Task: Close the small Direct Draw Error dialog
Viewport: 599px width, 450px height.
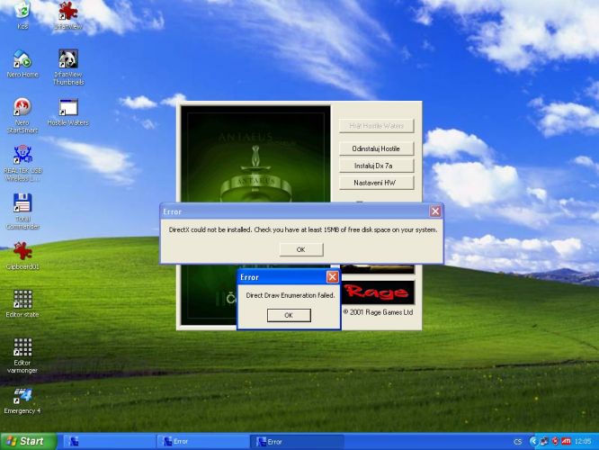Action: pos(333,277)
